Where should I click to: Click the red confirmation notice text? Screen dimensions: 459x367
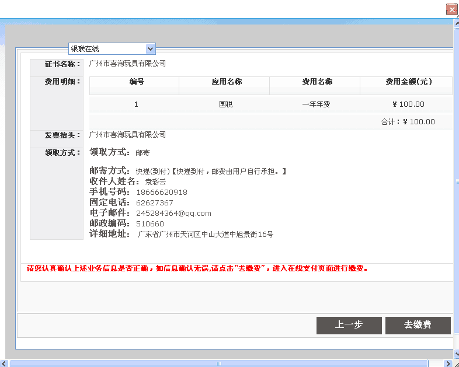coord(197,269)
